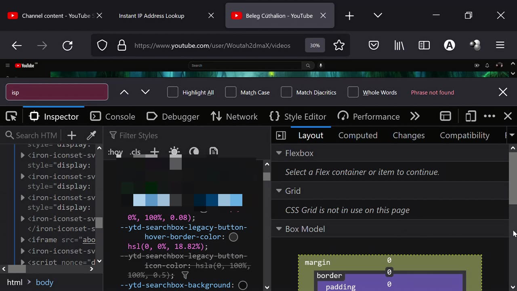517x291 pixels.
Task: Select html in the breadcrumb
Action: pos(15,282)
